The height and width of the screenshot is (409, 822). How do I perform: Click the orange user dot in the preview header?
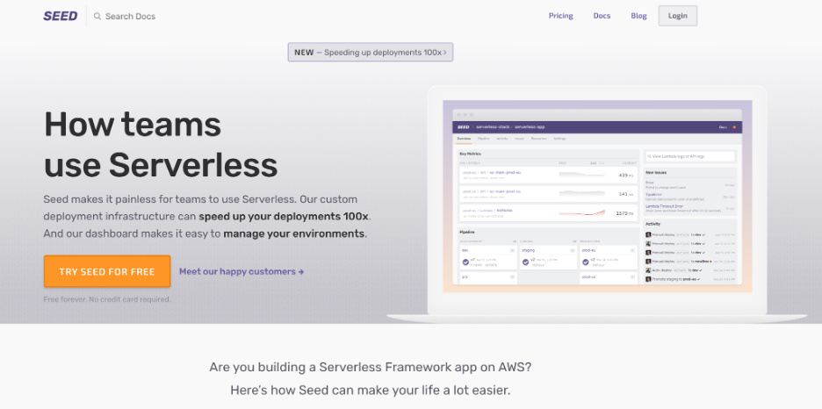point(734,127)
